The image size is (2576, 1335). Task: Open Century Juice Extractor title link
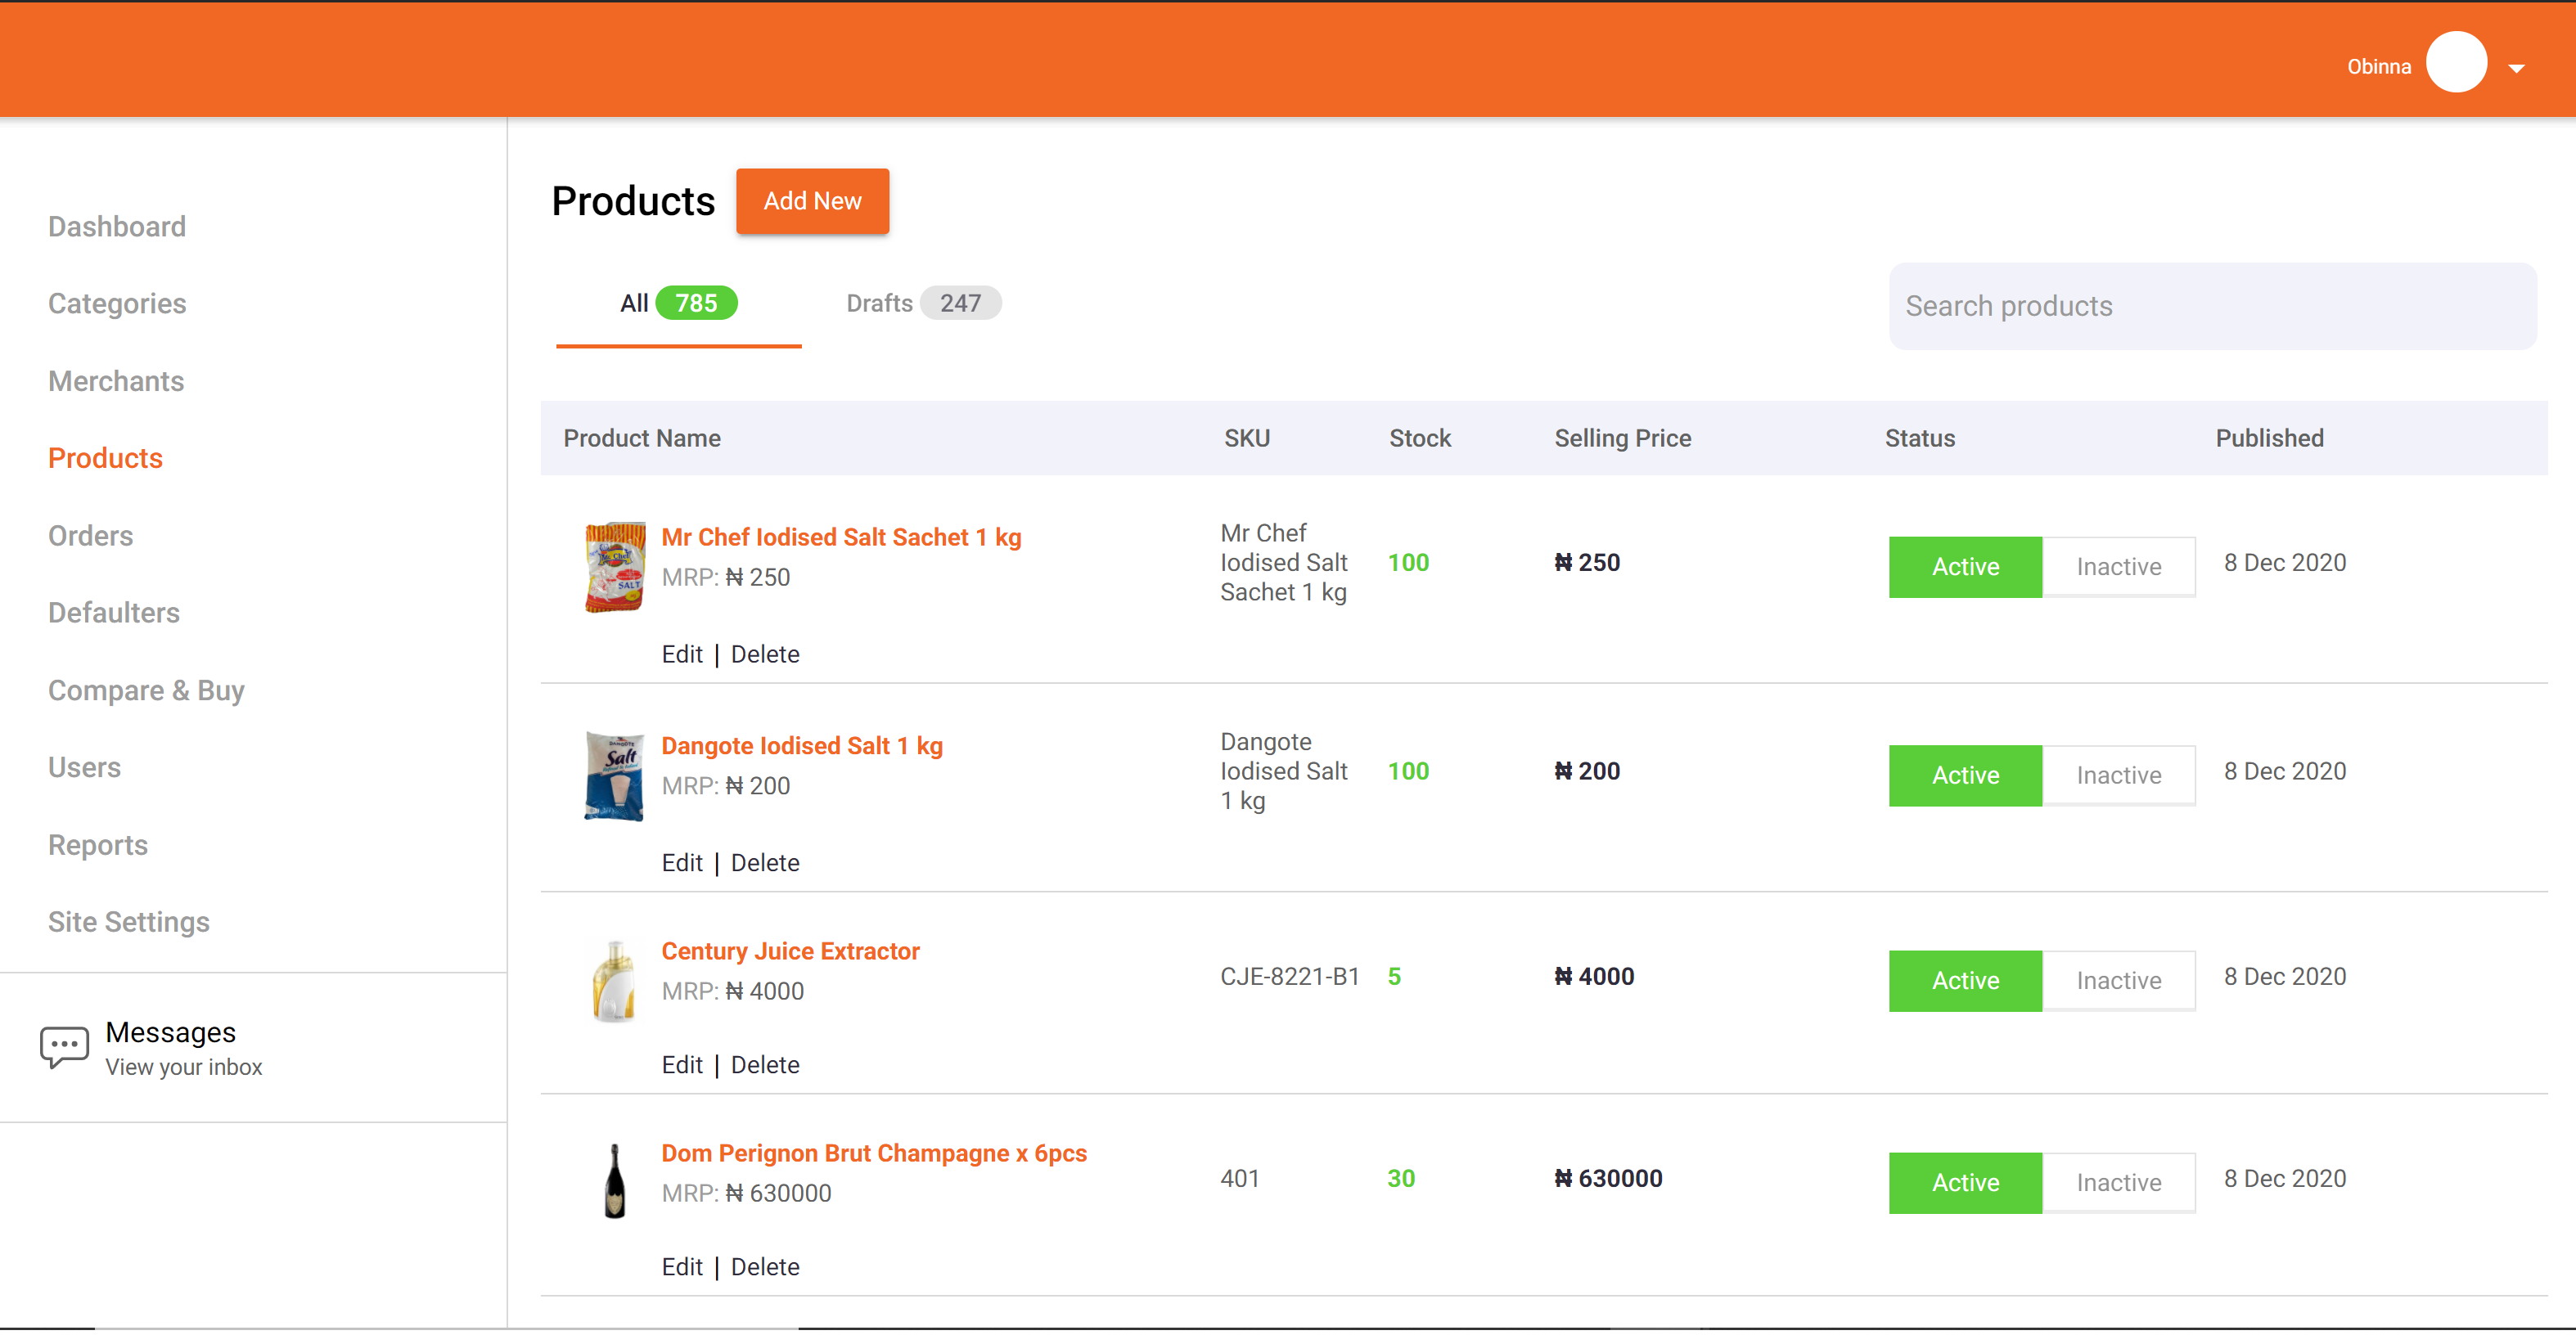[x=790, y=951]
